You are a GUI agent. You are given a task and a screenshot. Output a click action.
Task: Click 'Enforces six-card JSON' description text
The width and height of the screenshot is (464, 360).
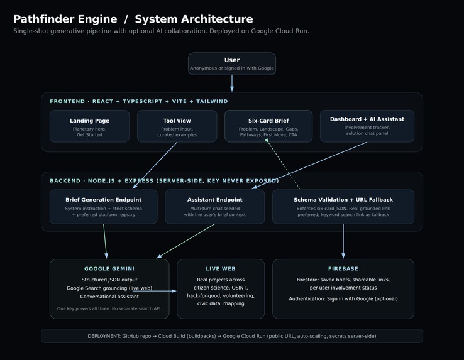click(x=343, y=212)
